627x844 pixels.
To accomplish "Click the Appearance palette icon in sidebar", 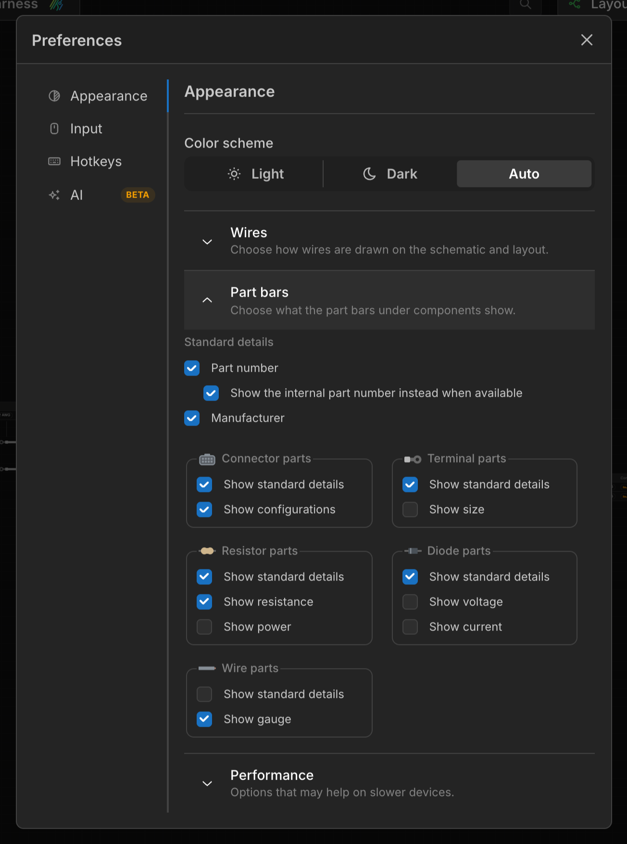I will coord(54,96).
